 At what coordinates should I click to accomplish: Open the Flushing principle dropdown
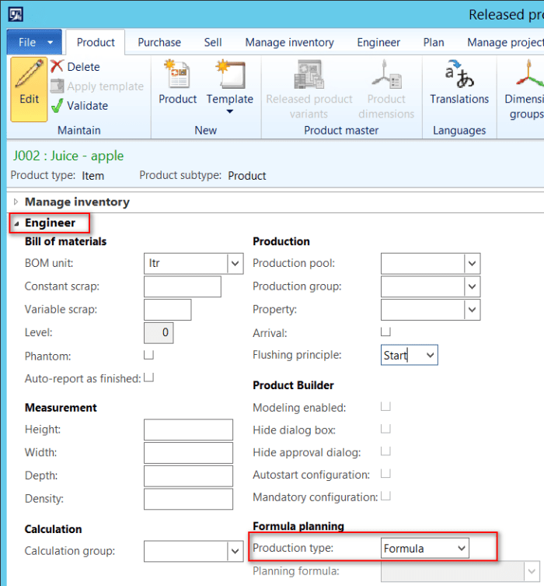click(431, 355)
